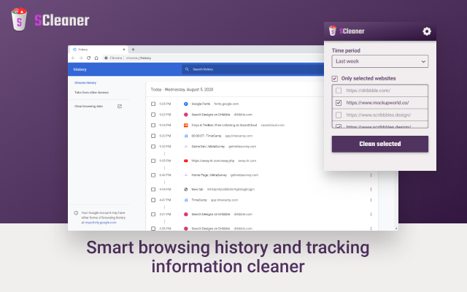The width and height of the screenshot is (467, 292).
Task: Click the history page scrollbar down arrow
Action: click(x=396, y=228)
